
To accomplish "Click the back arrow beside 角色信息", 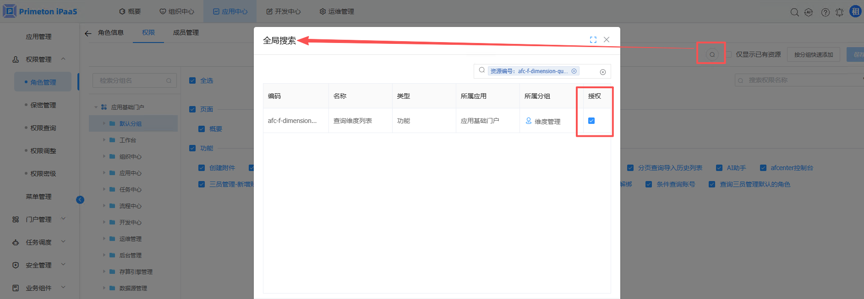I will tap(88, 33).
